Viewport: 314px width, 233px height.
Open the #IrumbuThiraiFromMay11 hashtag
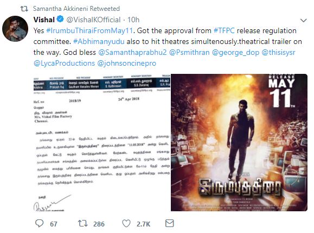pos(89,30)
